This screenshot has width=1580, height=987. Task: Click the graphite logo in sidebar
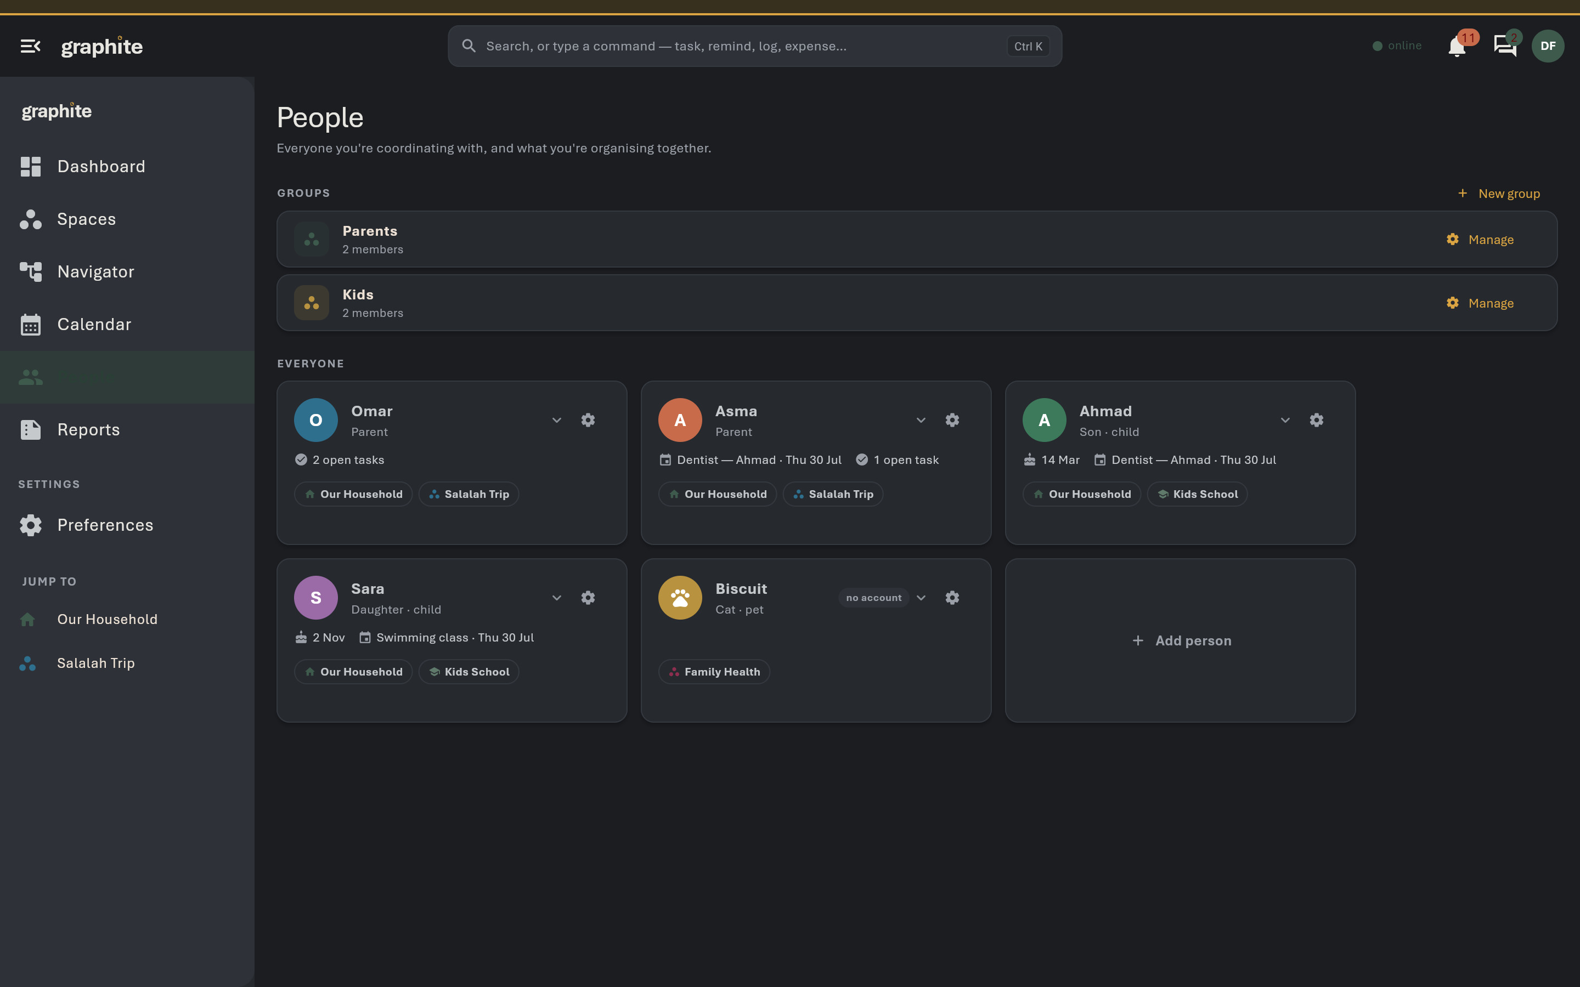tap(57, 111)
